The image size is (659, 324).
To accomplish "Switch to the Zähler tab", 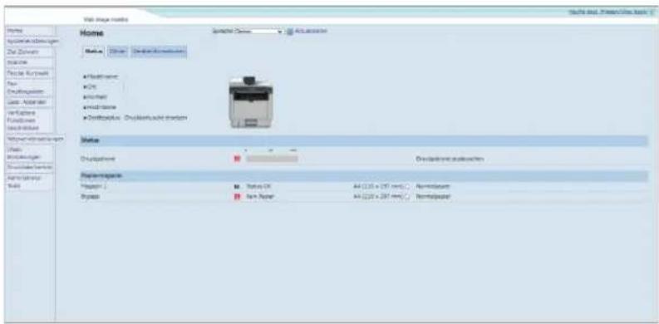I will 118,52.
